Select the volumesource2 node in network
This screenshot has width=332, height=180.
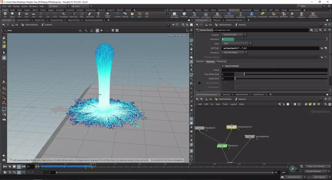pos(232,127)
